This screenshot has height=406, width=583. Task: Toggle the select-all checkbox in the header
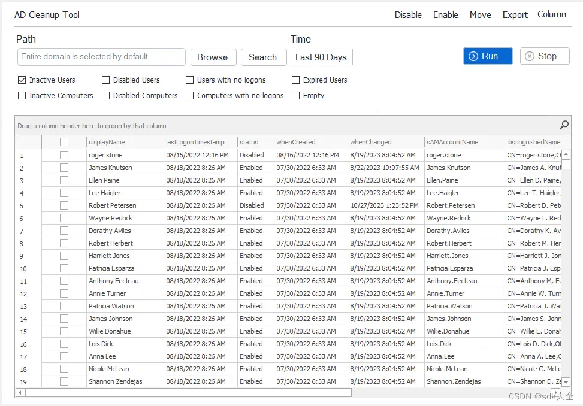pos(64,142)
